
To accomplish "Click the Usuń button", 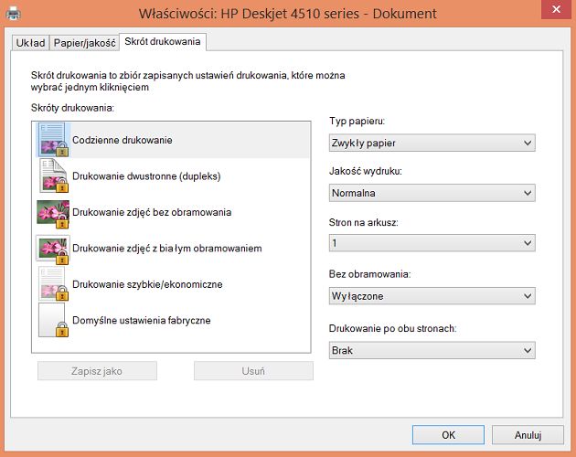I will (253, 371).
